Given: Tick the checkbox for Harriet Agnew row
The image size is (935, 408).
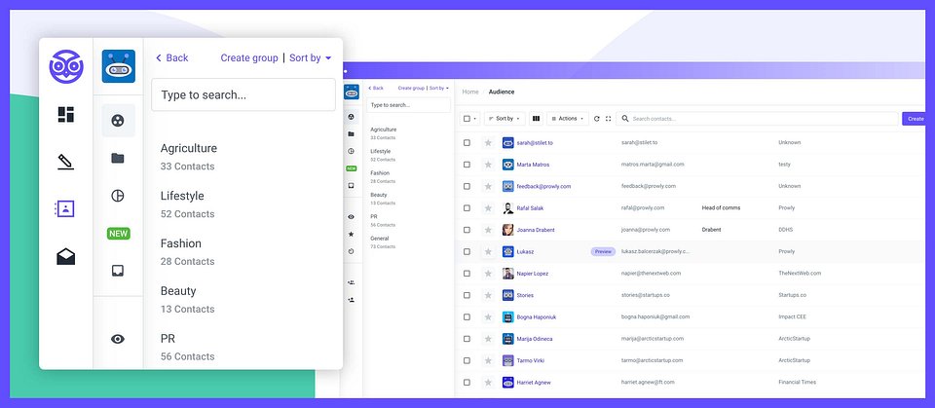Looking at the screenshot, I should [x=467, y=383].
